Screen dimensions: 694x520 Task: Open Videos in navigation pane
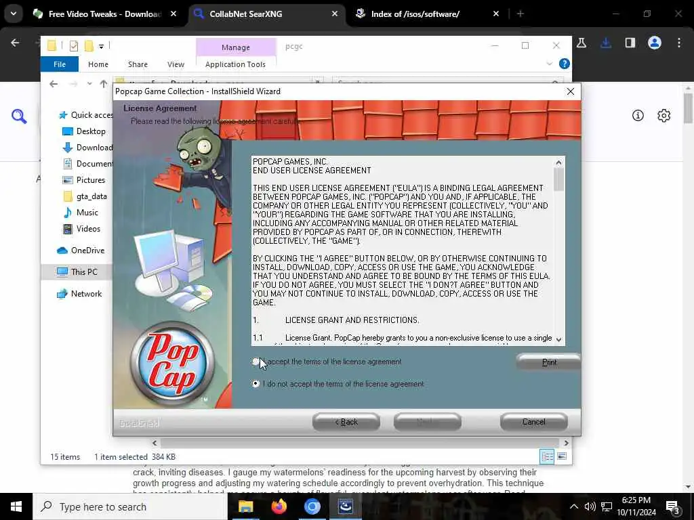81,229
